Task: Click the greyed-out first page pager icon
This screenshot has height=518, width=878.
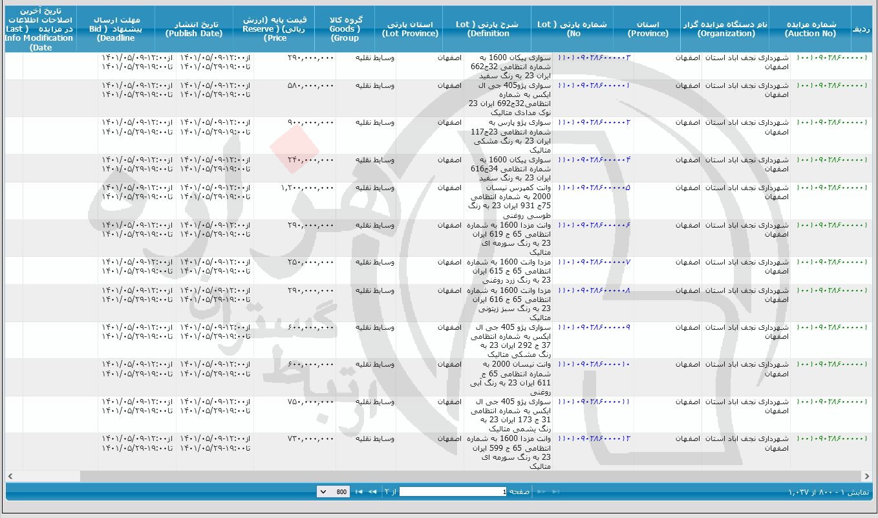Action: [555, 492]
